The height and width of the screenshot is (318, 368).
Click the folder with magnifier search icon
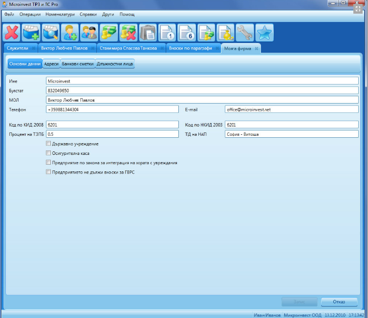[50, 33]
